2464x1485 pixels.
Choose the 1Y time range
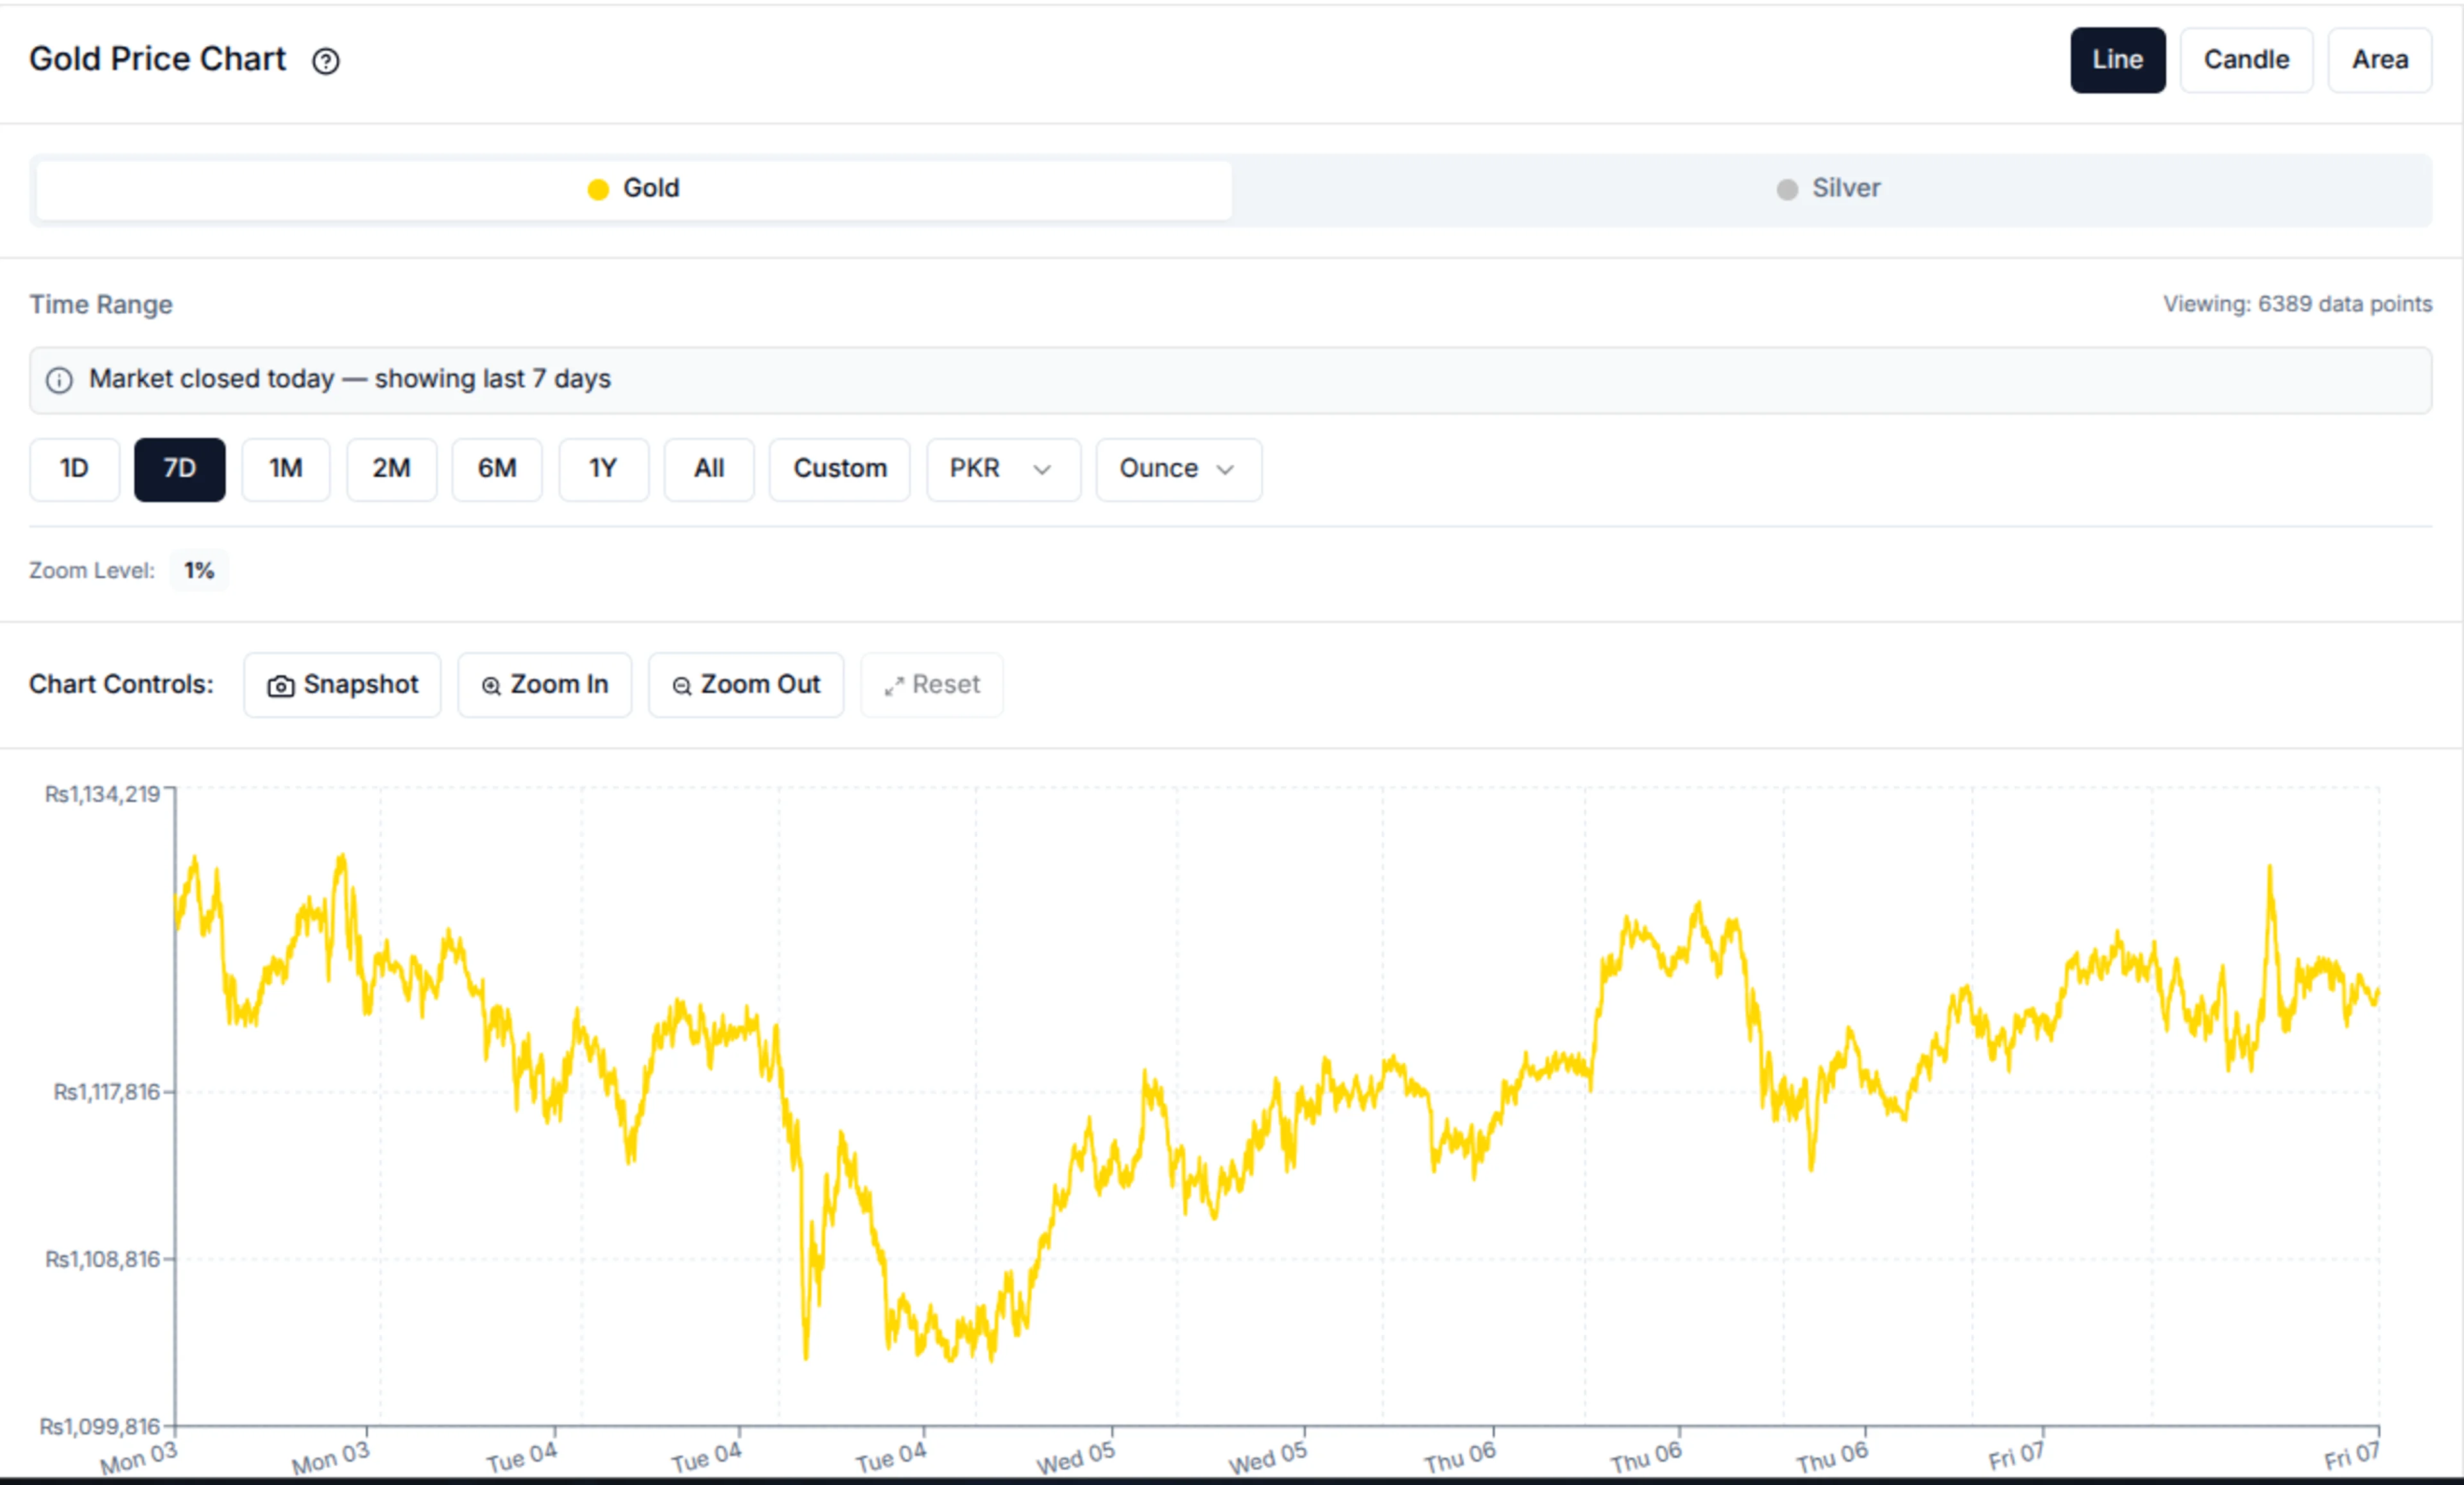pyautogui.click(x=604, y=469)
